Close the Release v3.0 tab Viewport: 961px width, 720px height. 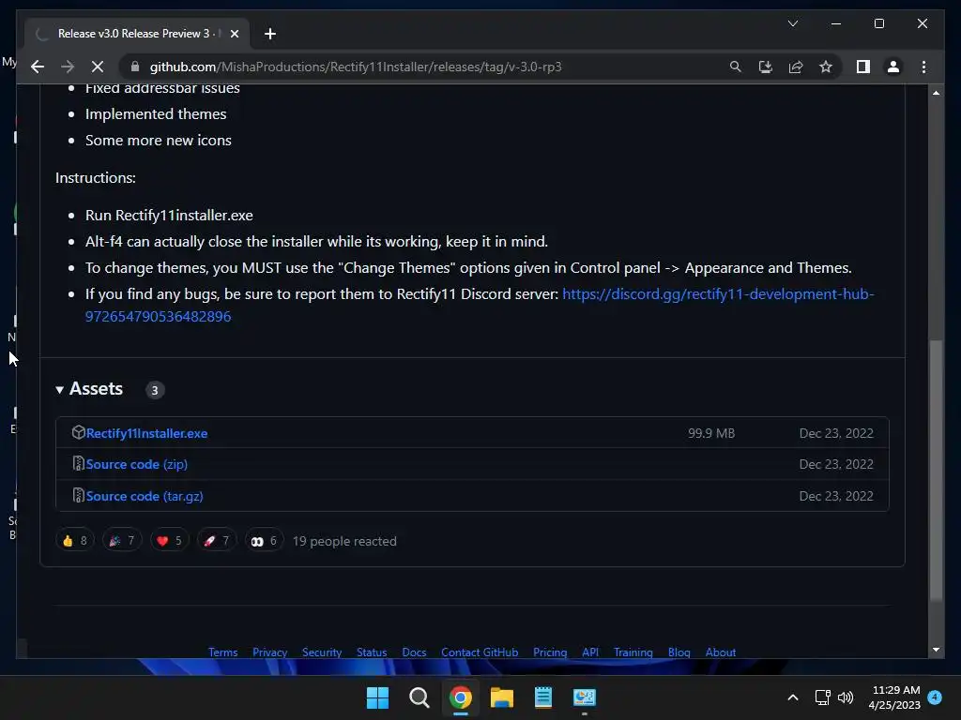coord(234,34)
